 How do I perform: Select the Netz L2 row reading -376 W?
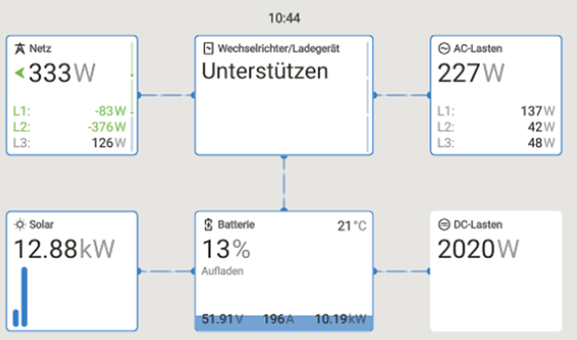pyautogui.click(x=69, y=127)
